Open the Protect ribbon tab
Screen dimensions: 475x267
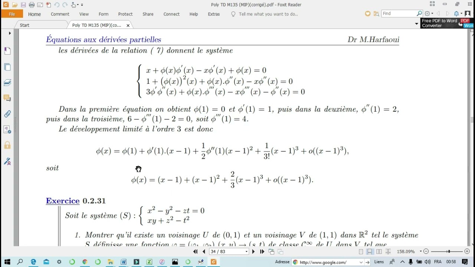[125, 14]
